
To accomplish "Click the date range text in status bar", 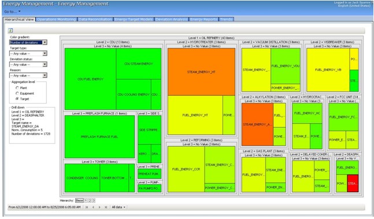I will click(x=45, y=207).
